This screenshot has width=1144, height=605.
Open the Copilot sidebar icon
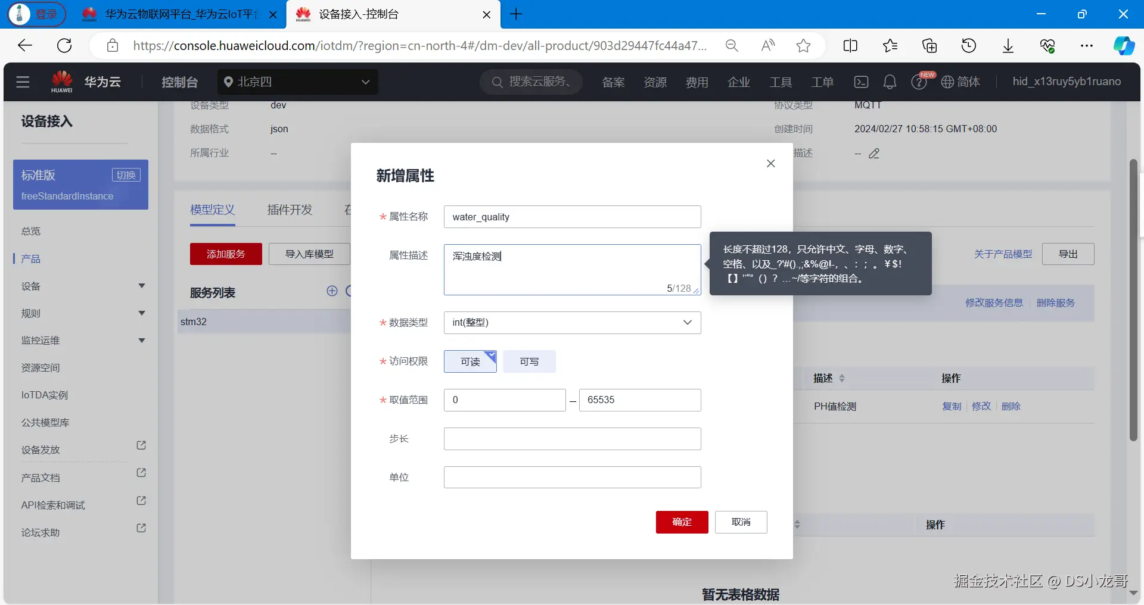tap(1124, 45)
